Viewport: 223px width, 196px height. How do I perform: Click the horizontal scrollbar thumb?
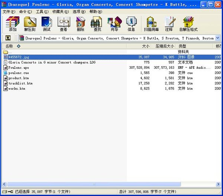point(94,184)
